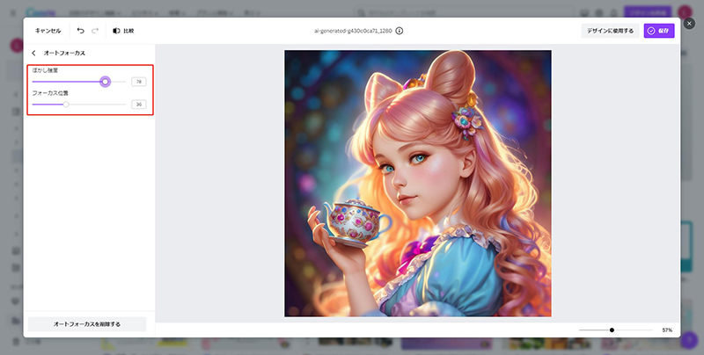Click the purple help button in bottom corner
This screenshot has width=704, height=355.
coord(689,341)
